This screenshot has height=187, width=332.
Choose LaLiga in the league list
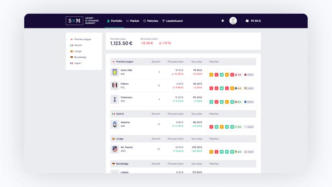pos(76,51)
